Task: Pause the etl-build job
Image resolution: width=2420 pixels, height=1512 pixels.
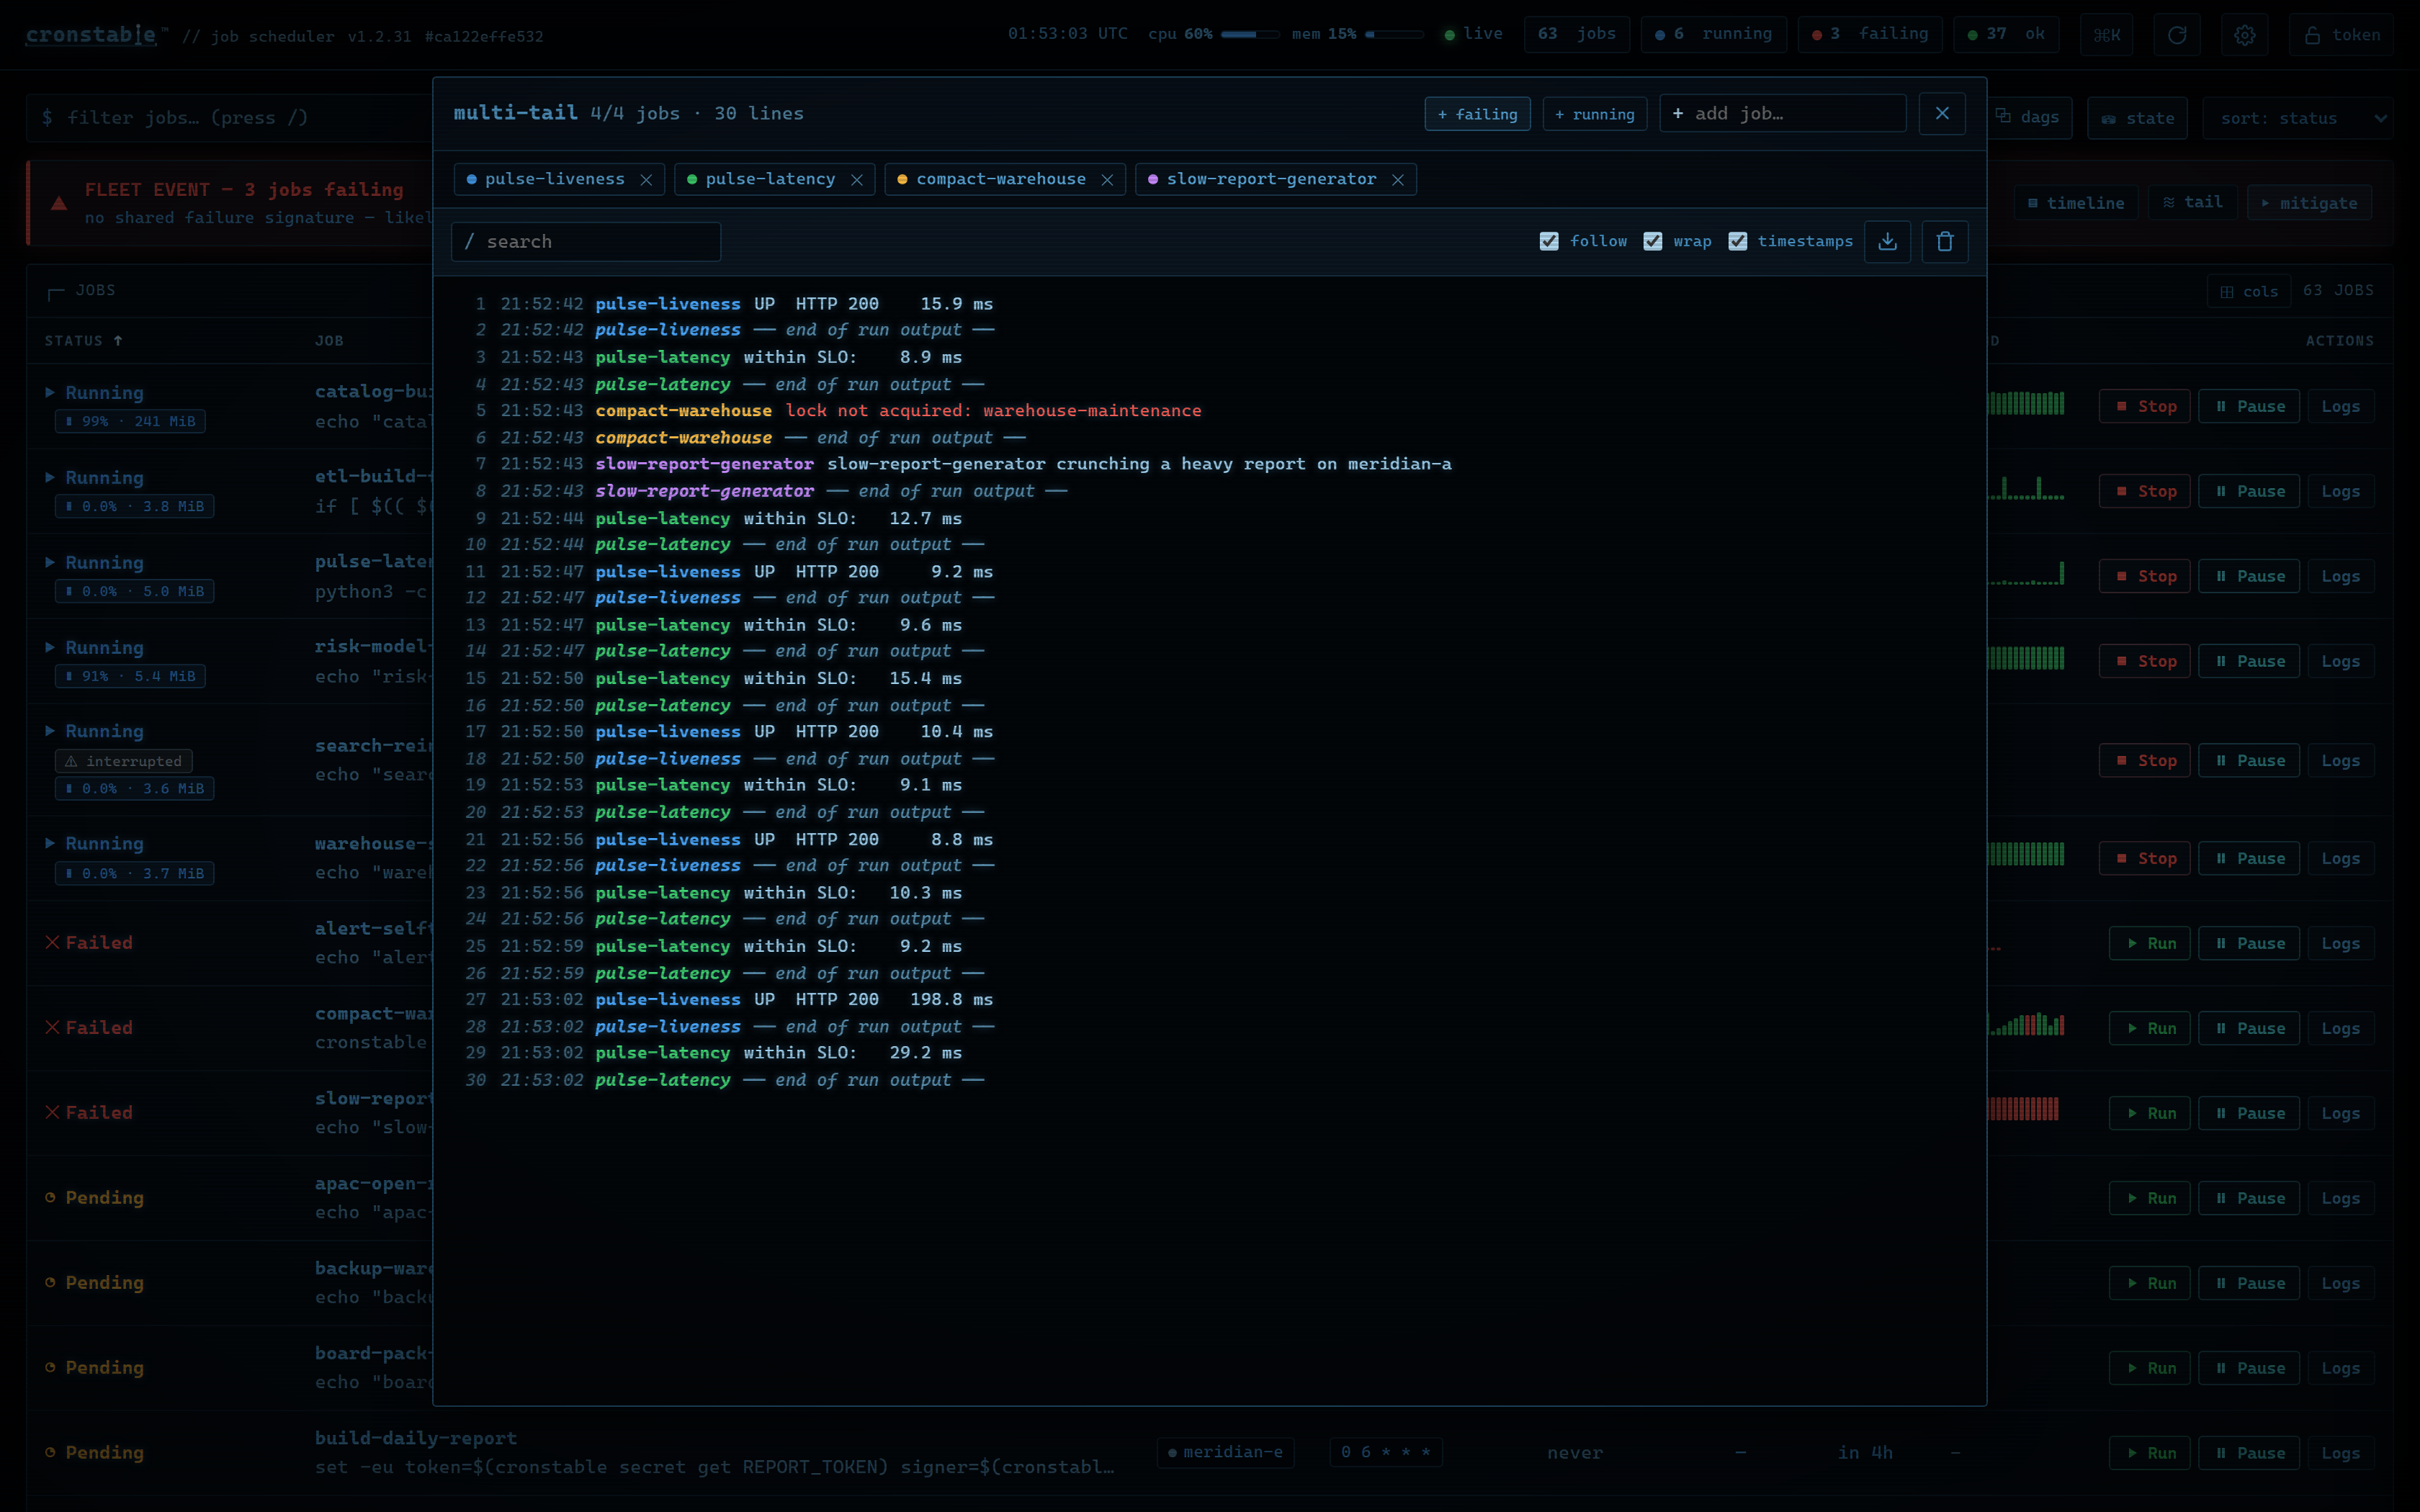Action: click(x=2249, y=491)
